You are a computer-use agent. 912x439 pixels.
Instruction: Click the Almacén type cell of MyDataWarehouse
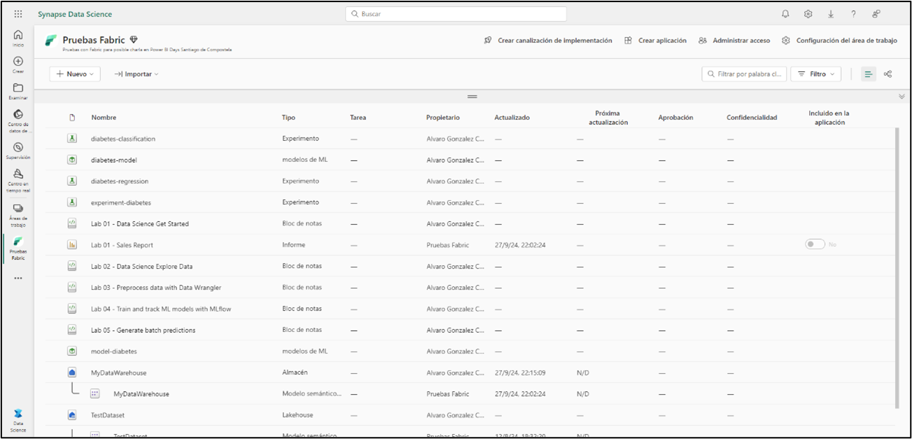point(295,372)
